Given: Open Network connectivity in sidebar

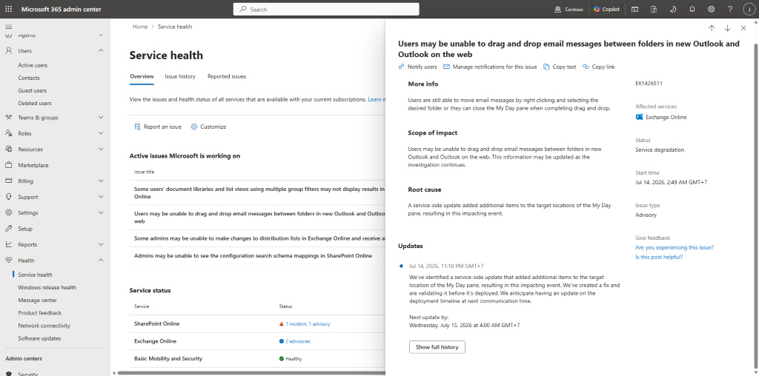Looking at the screenshot, I should [x=44, y=326].
